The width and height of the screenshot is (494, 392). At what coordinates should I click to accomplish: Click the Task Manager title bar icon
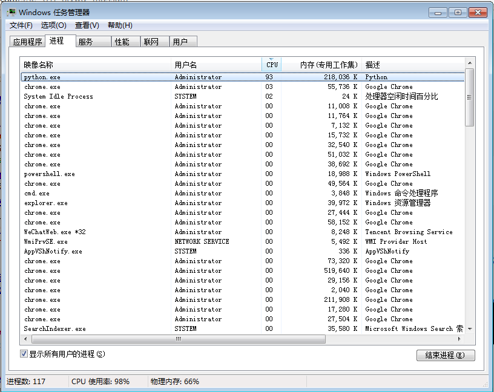click(12, 13)
